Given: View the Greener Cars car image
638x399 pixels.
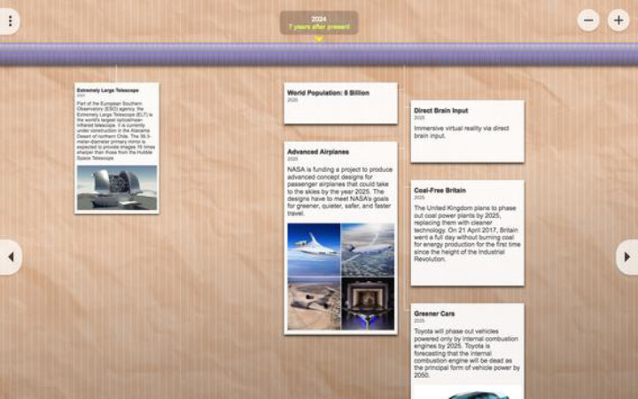Looking at the screenshot, I should click(x=468, y=393).
